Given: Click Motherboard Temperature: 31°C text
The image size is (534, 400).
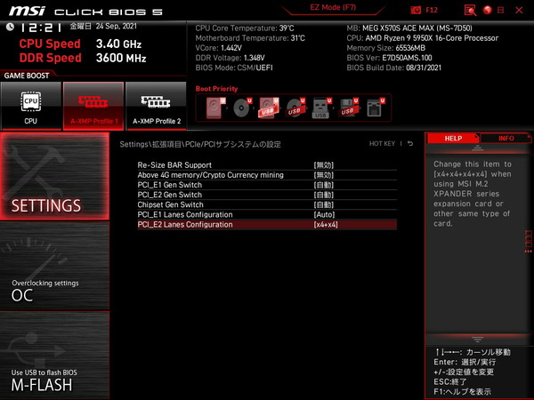Looking at the screenshot, I should pyautogui.click(x=250, y=38).
